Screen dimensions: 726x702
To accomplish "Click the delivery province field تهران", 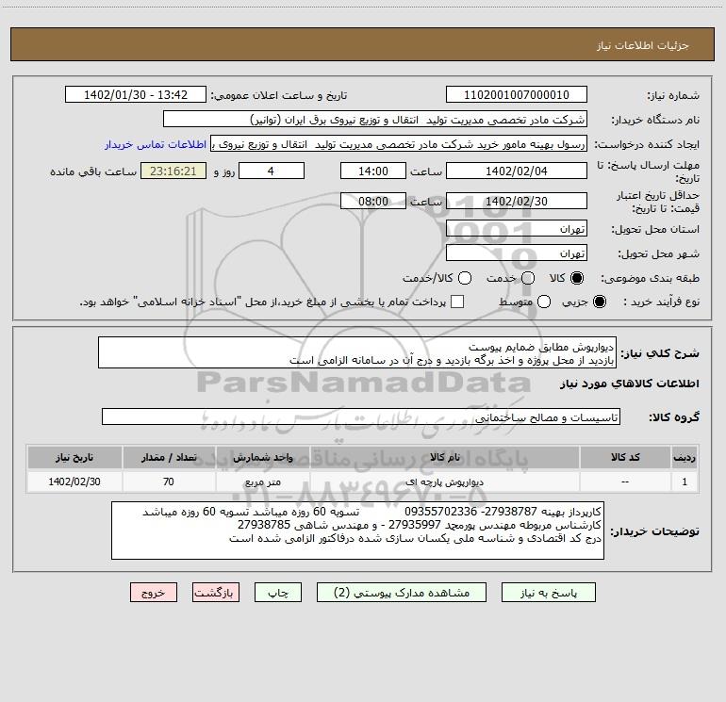I will (x=517, y=229).
